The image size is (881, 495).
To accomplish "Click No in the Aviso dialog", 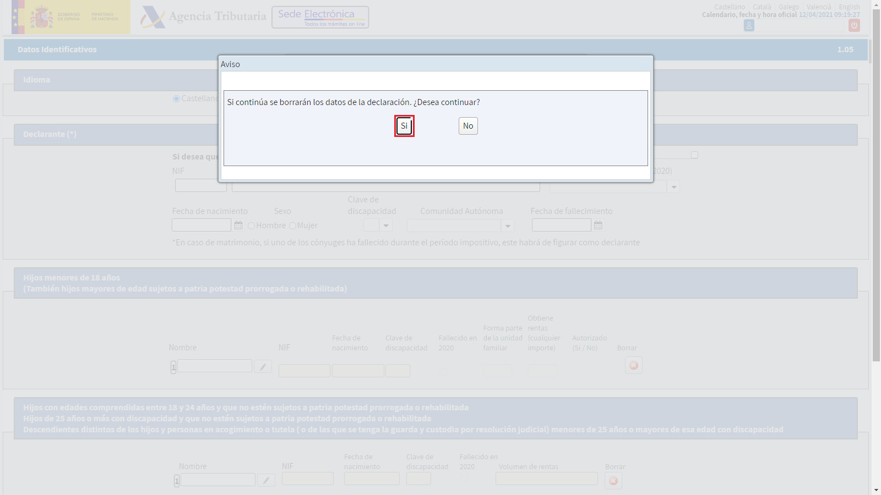I will click(x=468, y=126).
